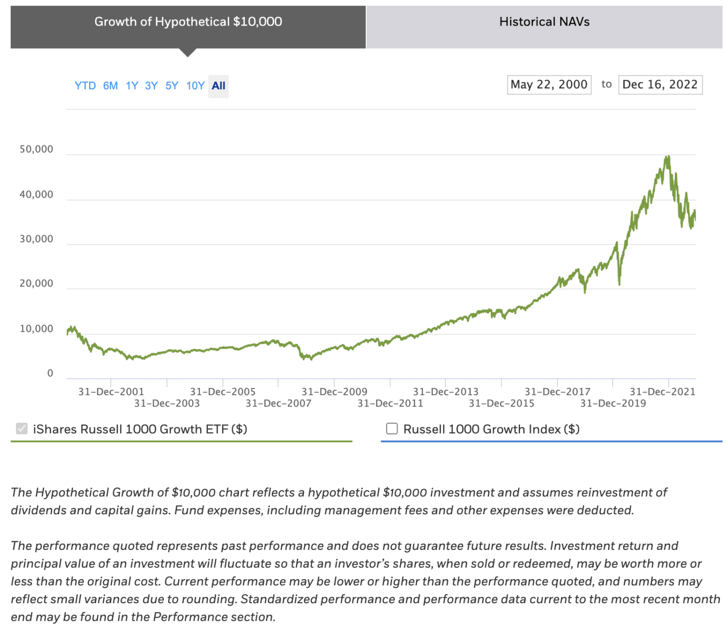Select the 10Y time range
Image resolution: width=727 pixels, height=625 pixels.
(x=195, y=86)
